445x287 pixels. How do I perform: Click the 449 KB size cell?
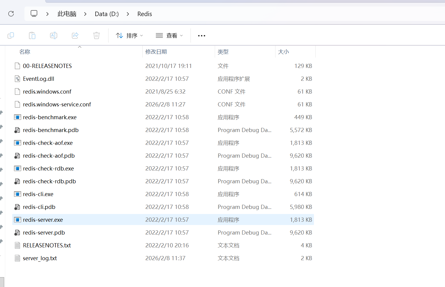point(303,117)
